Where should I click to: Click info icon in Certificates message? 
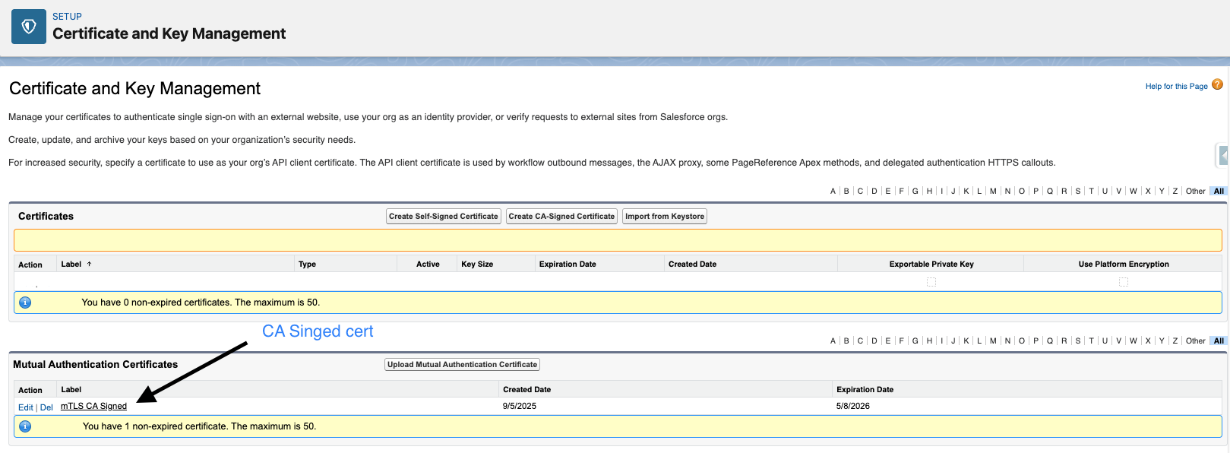25,303
